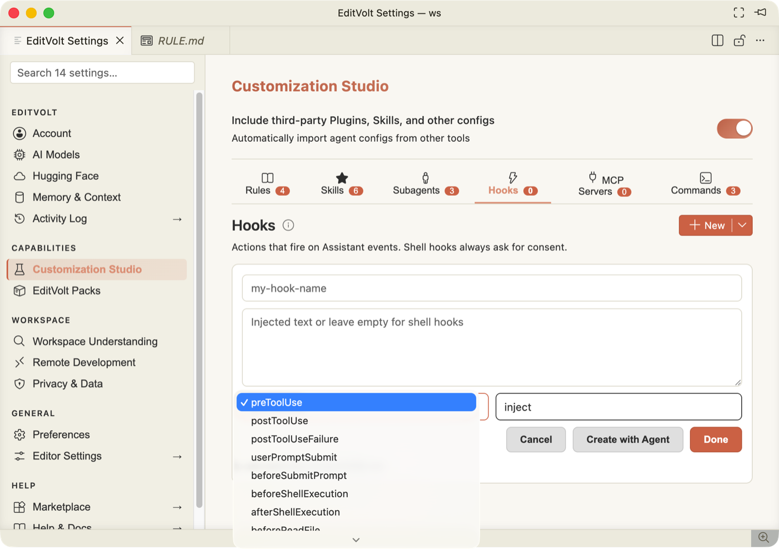Pick beforeSubmitPrompt from the event list

coord(356,476)
